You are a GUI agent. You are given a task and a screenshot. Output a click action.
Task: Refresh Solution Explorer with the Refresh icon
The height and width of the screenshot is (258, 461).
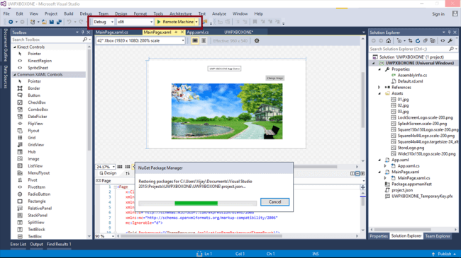(x=418, y=41)
